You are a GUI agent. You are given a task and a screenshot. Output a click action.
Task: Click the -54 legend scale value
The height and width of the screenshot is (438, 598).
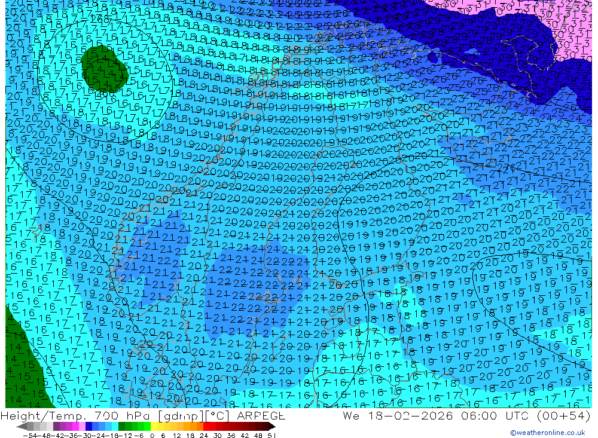(x=30, y=436)
